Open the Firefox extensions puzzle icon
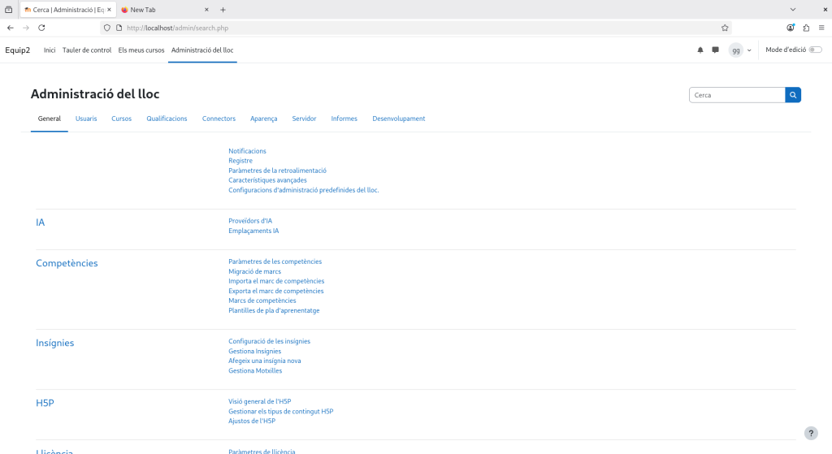Image resolution: width=832 pixels, height=454 pixels. click(806, 28)
